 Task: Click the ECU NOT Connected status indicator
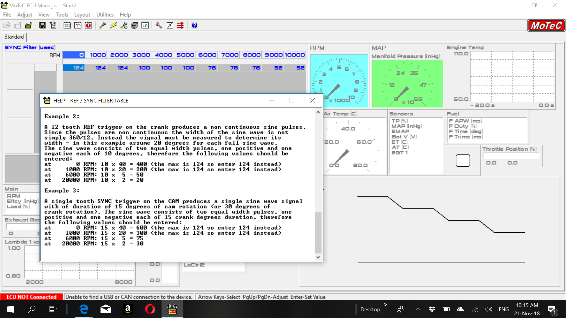(x=32, y=297)
